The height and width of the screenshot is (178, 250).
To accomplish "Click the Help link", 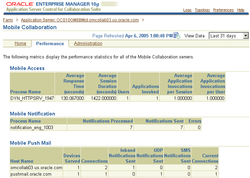I will 241,10.
